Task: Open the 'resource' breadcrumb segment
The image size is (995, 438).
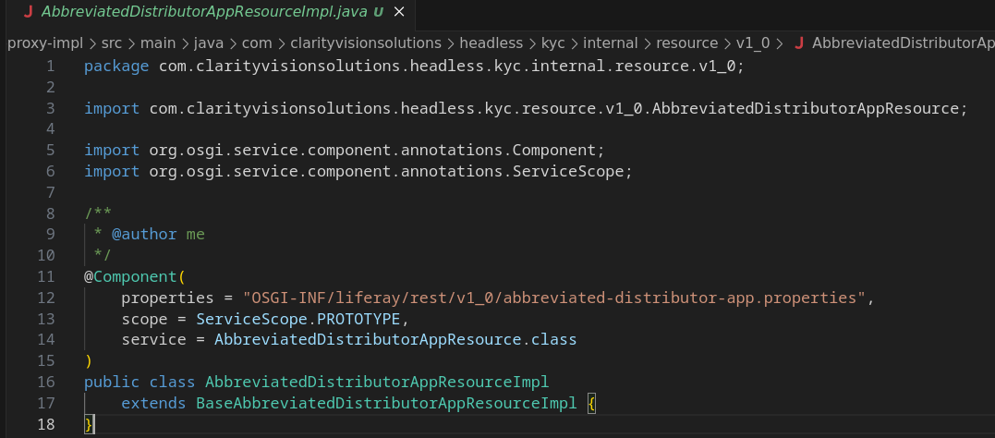Action: [x=686, y=43]
